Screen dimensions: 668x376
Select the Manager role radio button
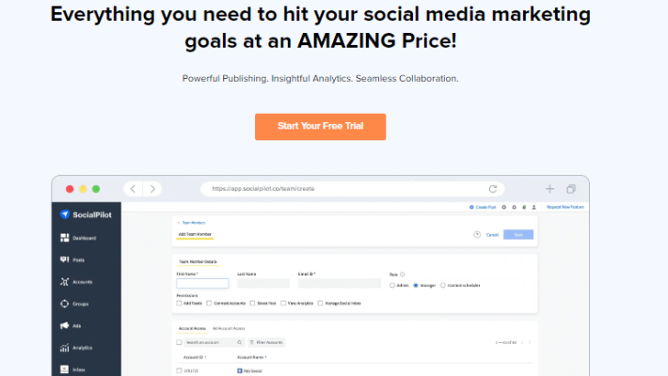pos(416,286)
